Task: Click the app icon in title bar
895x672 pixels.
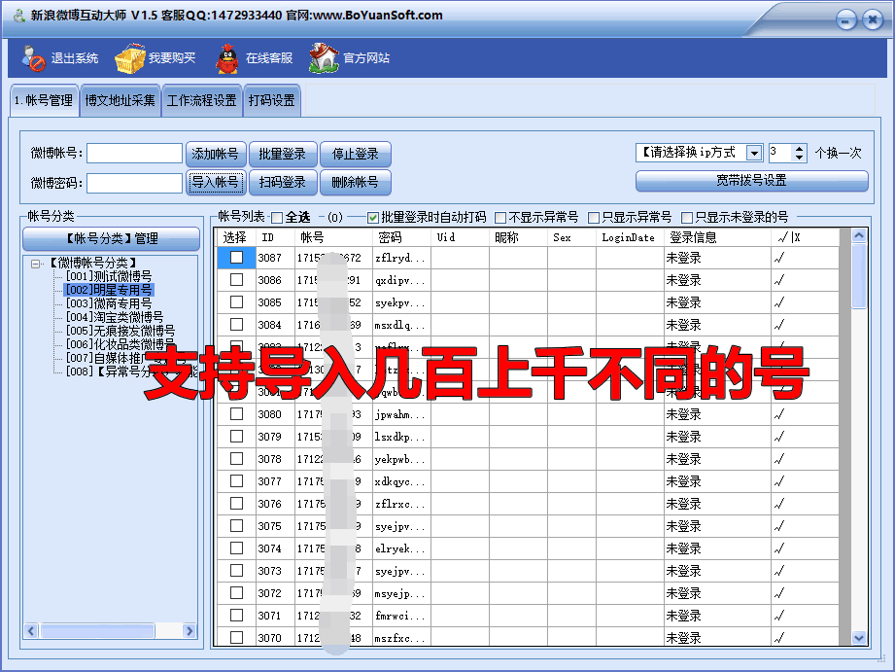Action: 19,16
